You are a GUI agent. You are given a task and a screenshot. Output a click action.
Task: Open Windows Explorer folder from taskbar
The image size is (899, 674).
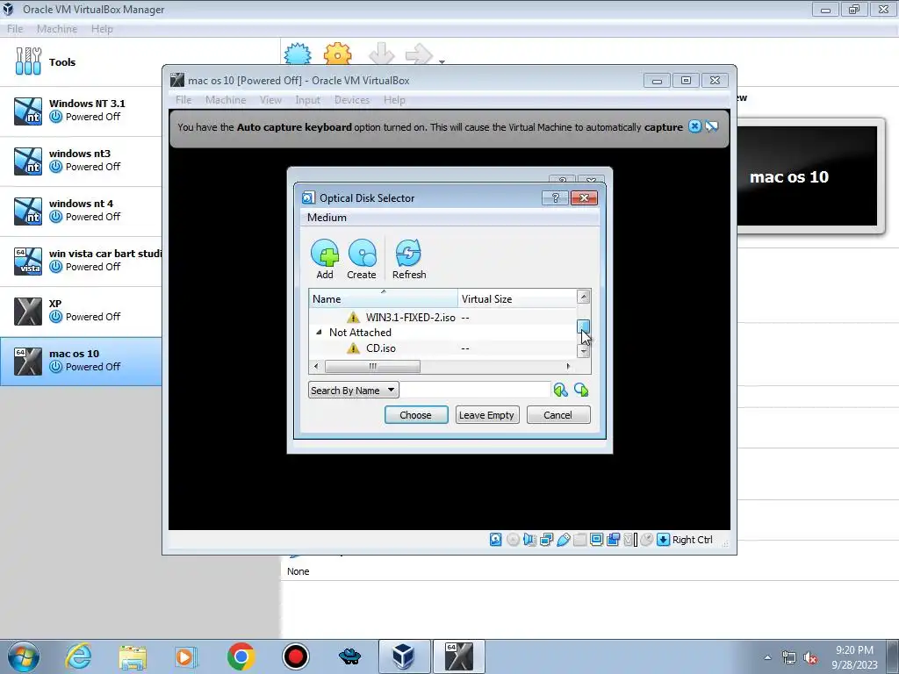[x=133, y=656]
